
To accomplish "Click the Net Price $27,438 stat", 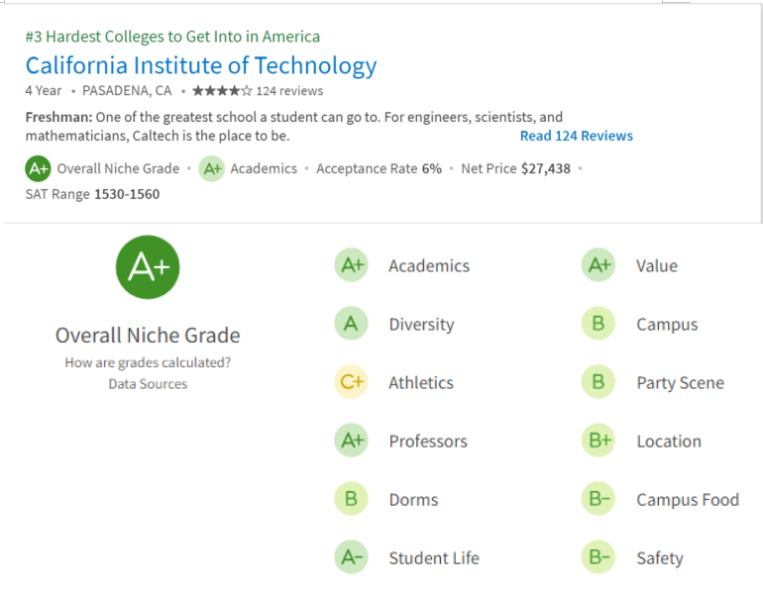I will pyautogui.click(x=516, y=168).
